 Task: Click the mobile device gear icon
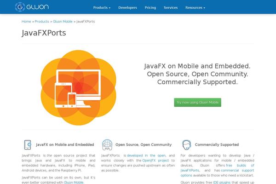point(28,145)
